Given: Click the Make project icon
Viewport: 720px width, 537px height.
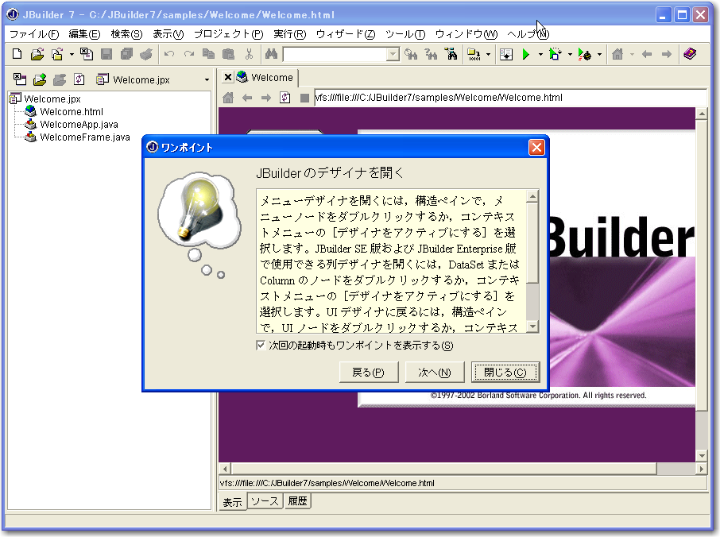Looking at the screenshot, I should coord(474,55).
